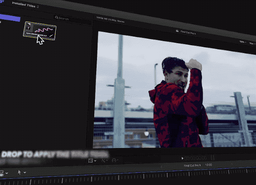Open the enhancements magic wand menu
The image size is (256, 185).
pyautogui.click(x=104, y=160)
